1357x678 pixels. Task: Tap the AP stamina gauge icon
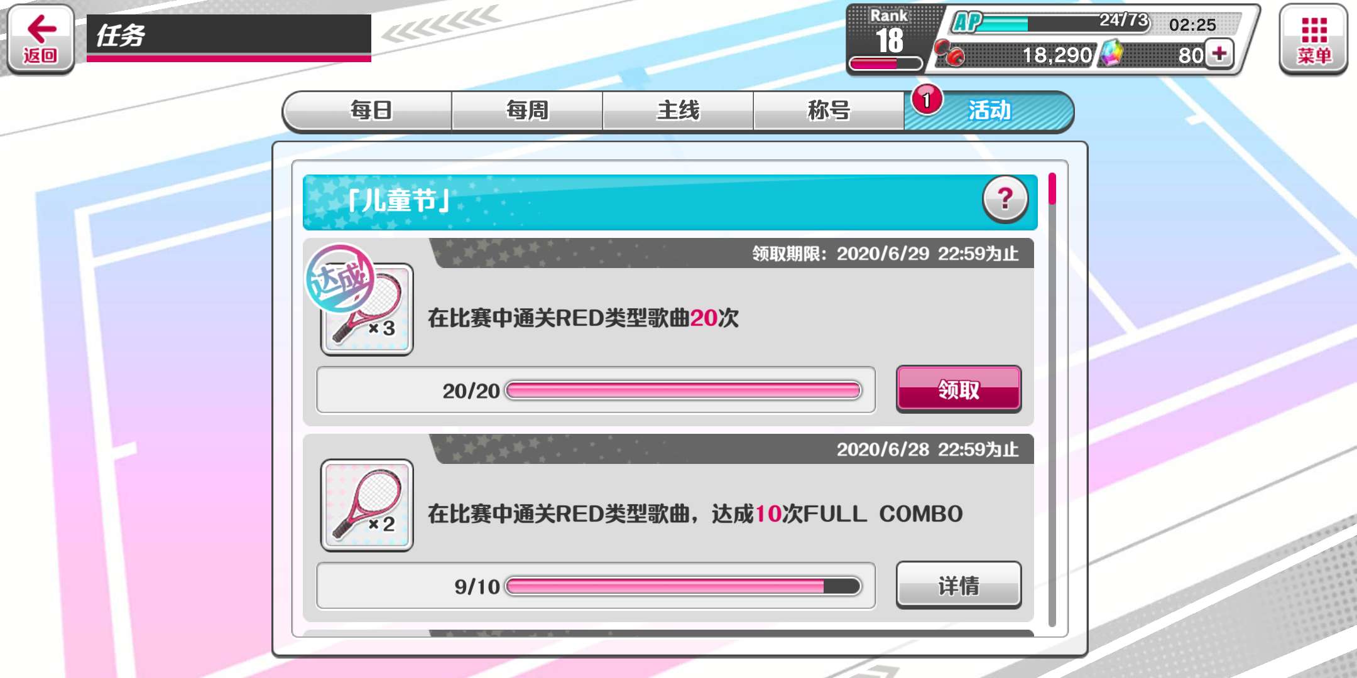click(967, 23)
